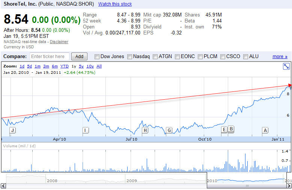Open the 'Watch this stock' link

[115, 4]
